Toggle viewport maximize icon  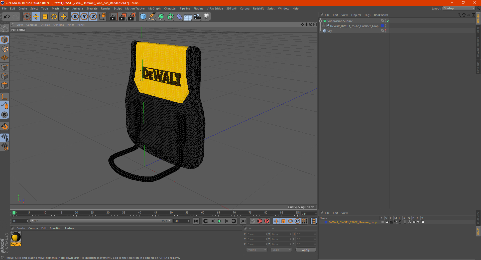coord(315,24)
